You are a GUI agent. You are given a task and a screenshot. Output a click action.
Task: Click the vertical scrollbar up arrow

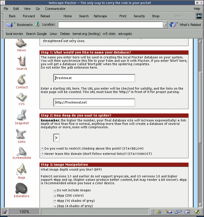[x=200, y=41]
